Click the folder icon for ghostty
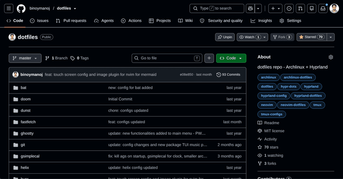 coord(15,134)
